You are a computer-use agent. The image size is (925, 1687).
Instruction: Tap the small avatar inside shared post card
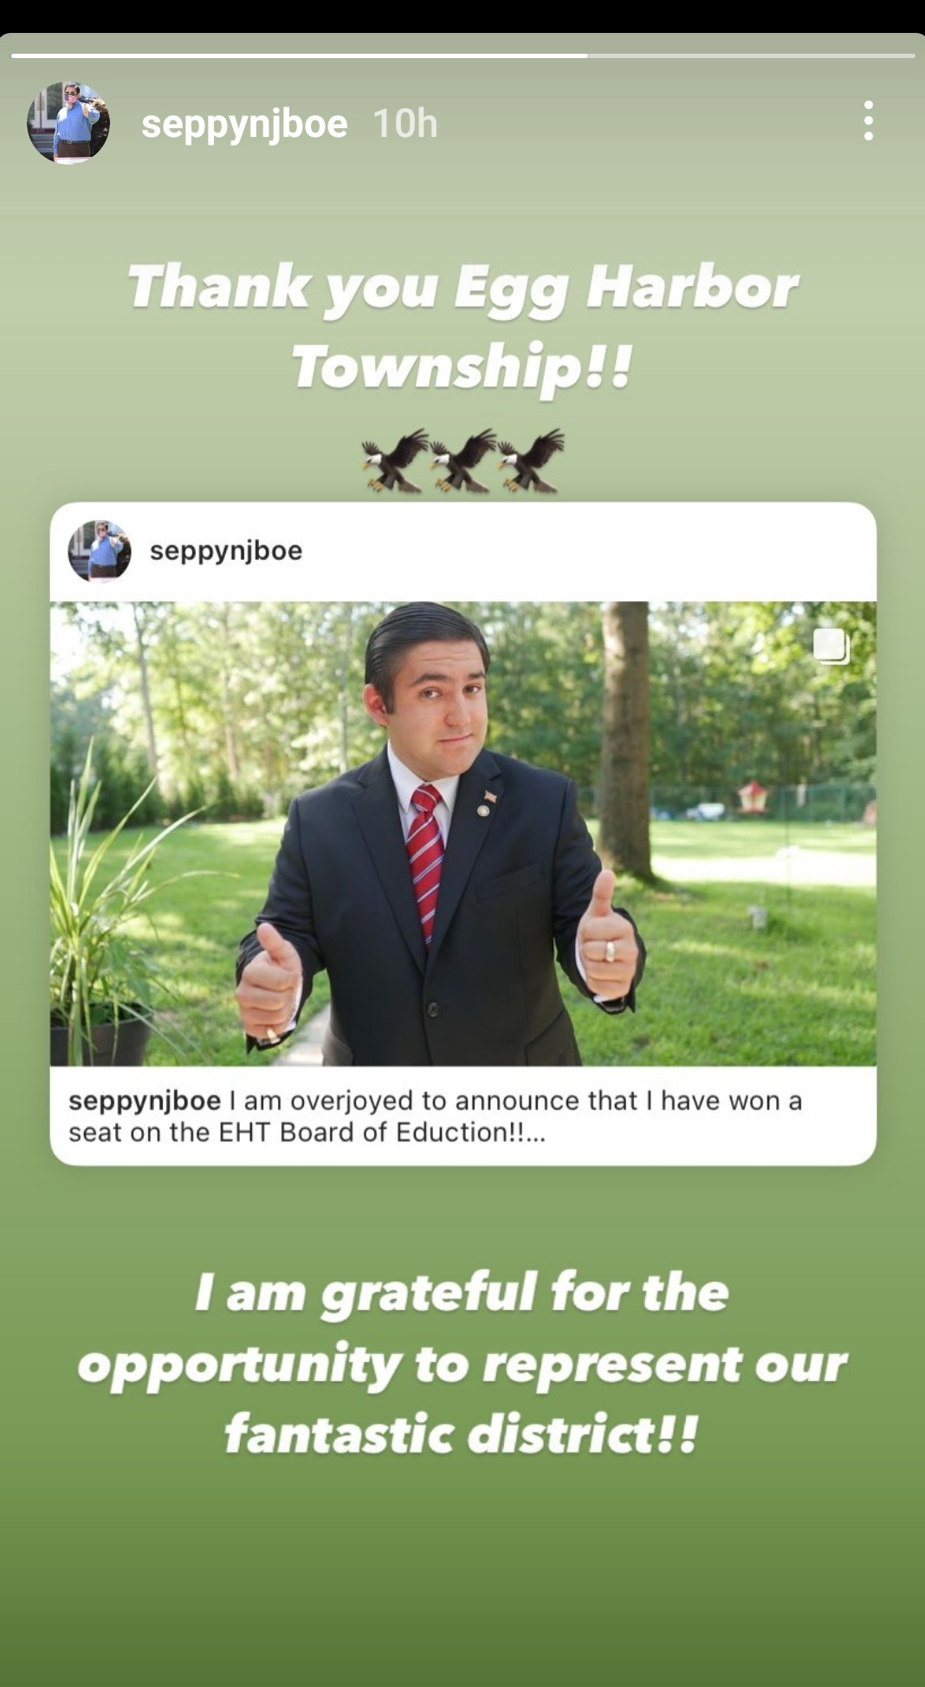click(x=100, y=551)
